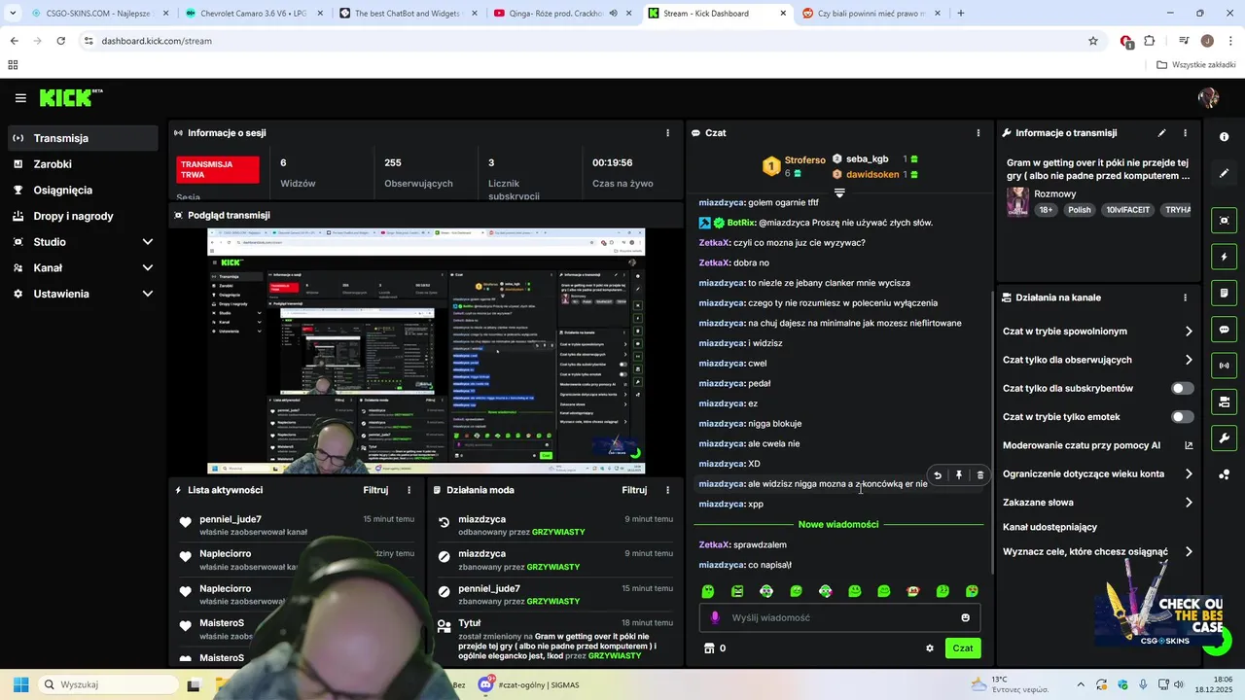This screenshot has height=700, width=1245.
Task: Open Wszystkie zakładki bookmarks folder
Action: (1196, 65)
